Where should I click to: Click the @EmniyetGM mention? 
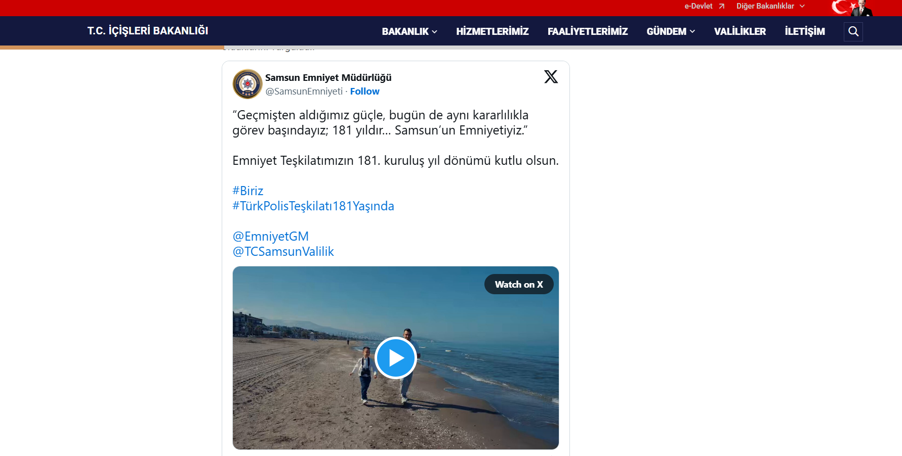coord(270,236)
